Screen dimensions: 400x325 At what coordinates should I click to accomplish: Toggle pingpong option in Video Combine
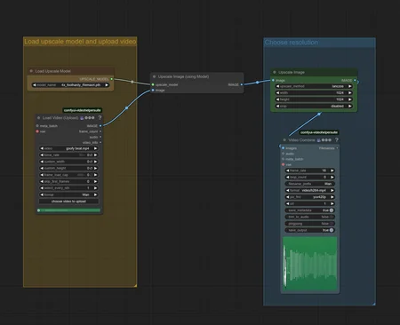tap(310, 224)
